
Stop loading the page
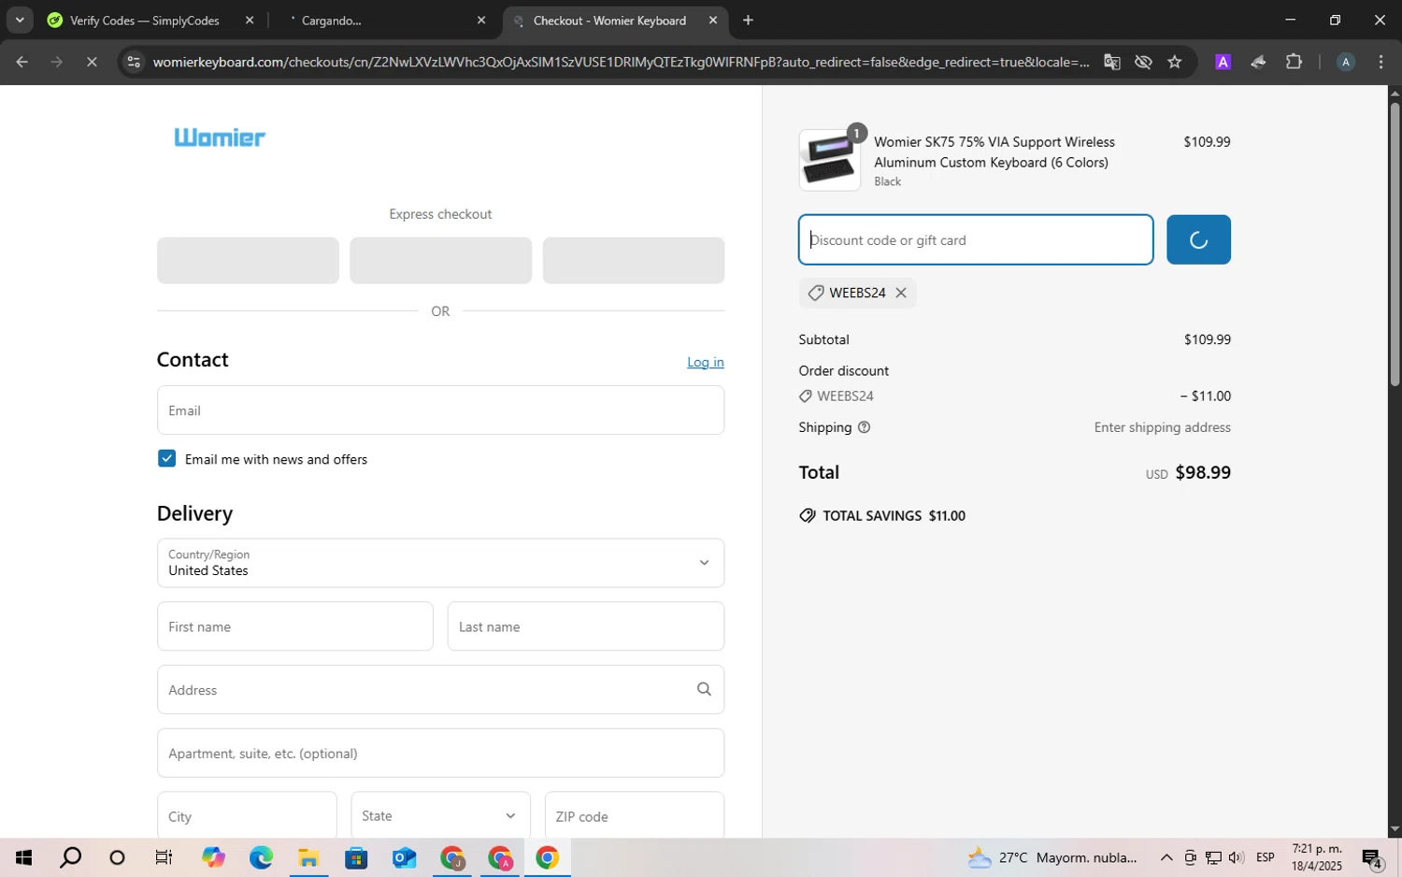92,62
